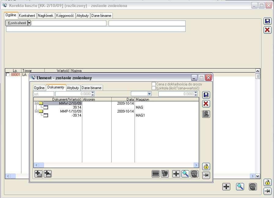Click the items list vertical scrollbar up arrow
The image size is (274, 198).
257,71
